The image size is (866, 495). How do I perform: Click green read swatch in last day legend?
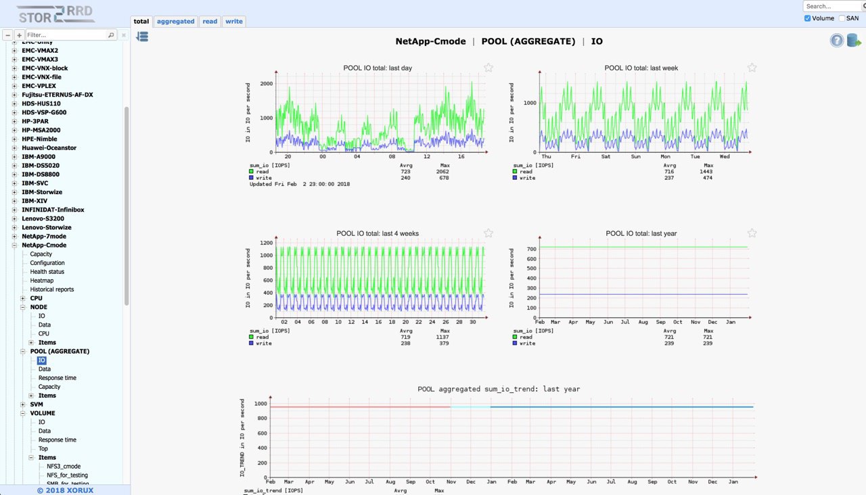point(252,172)
